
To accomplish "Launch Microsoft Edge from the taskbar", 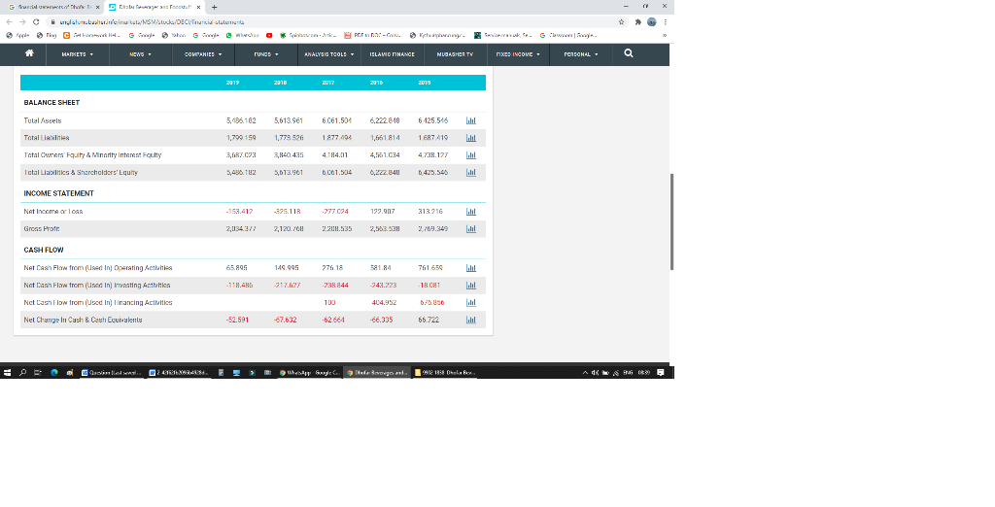I will tap(54, 372).
